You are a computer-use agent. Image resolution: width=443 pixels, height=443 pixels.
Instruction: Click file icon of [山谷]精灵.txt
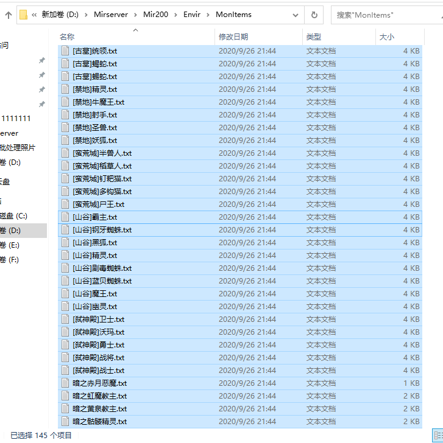click(x=65, y=256)
